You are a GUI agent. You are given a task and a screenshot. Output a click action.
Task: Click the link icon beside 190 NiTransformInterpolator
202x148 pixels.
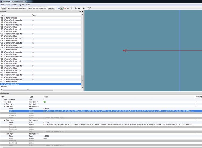click(x=33, y=75)
